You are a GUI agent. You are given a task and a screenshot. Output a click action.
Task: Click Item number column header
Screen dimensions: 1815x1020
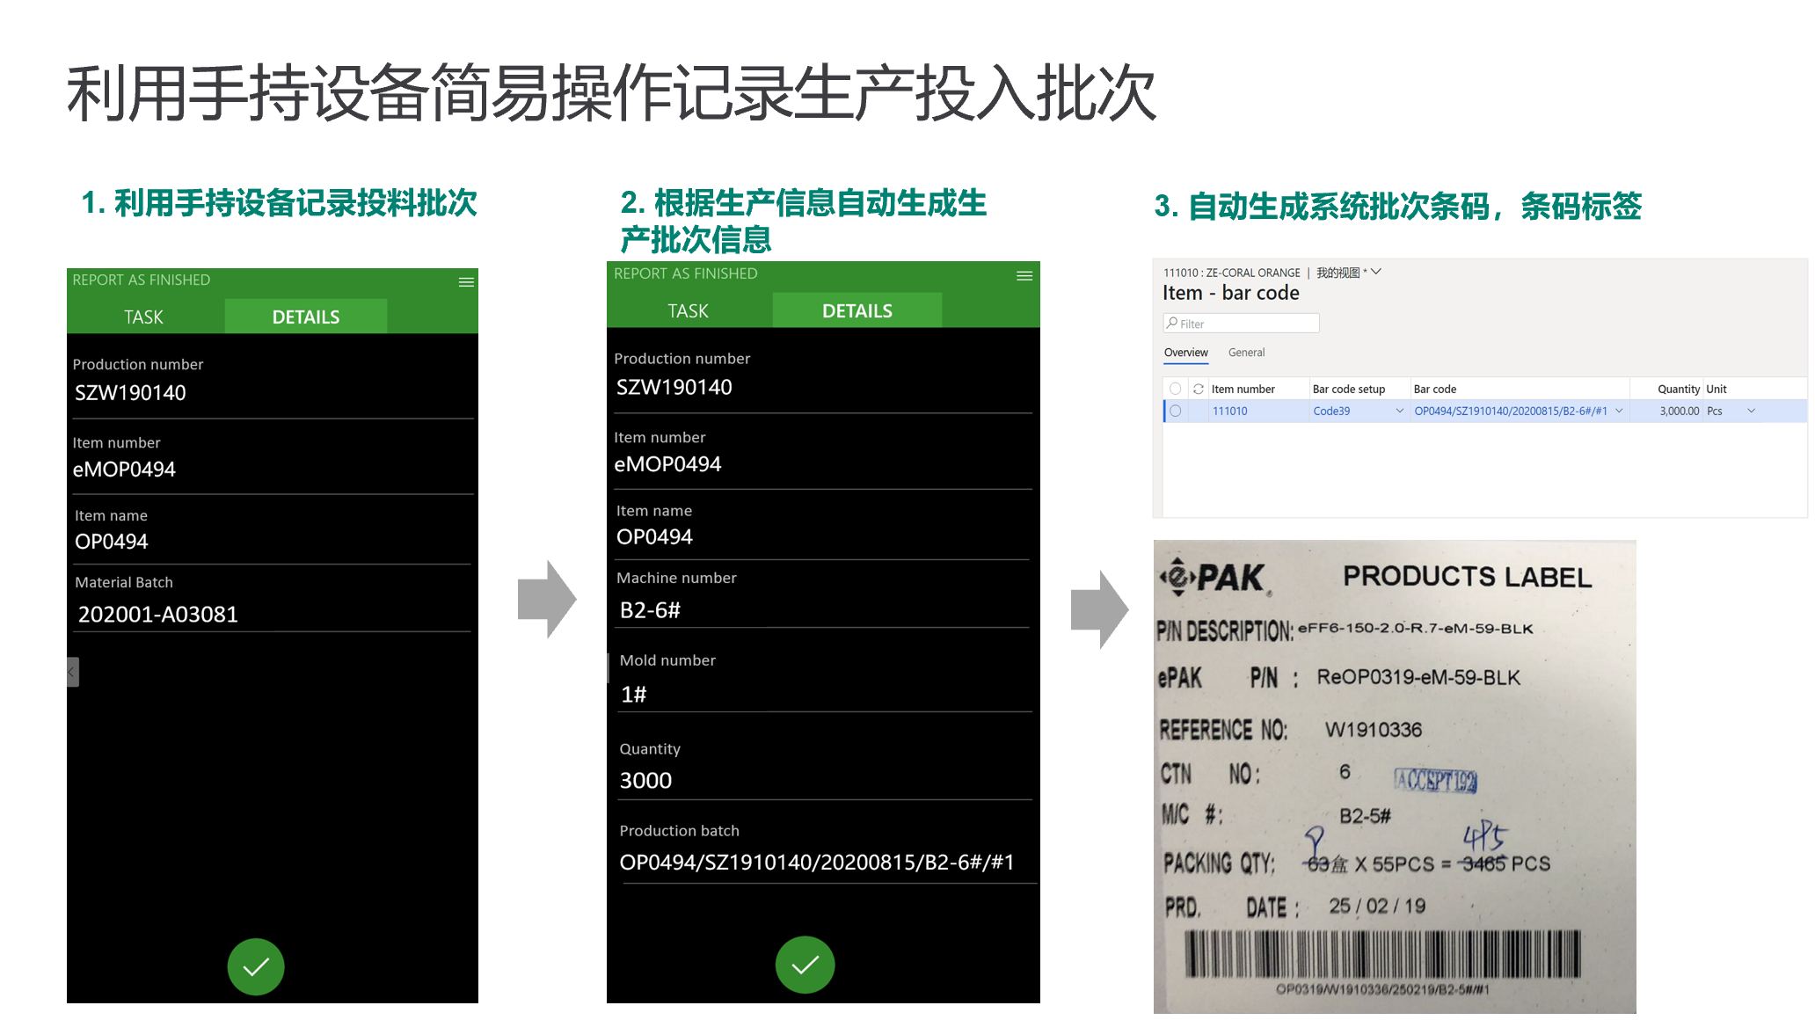[1243, 389]
